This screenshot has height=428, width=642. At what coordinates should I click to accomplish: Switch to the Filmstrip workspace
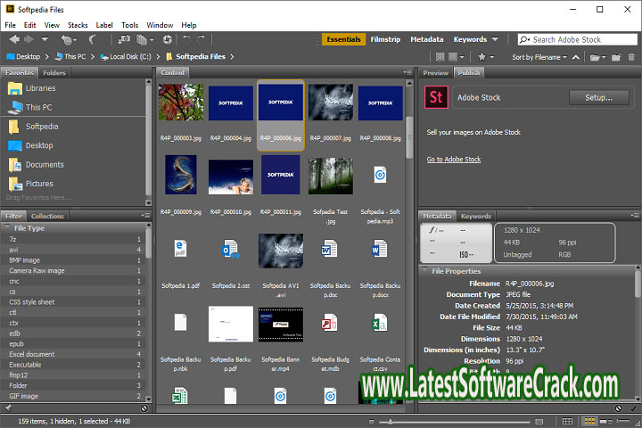click(x=384, y=40)
